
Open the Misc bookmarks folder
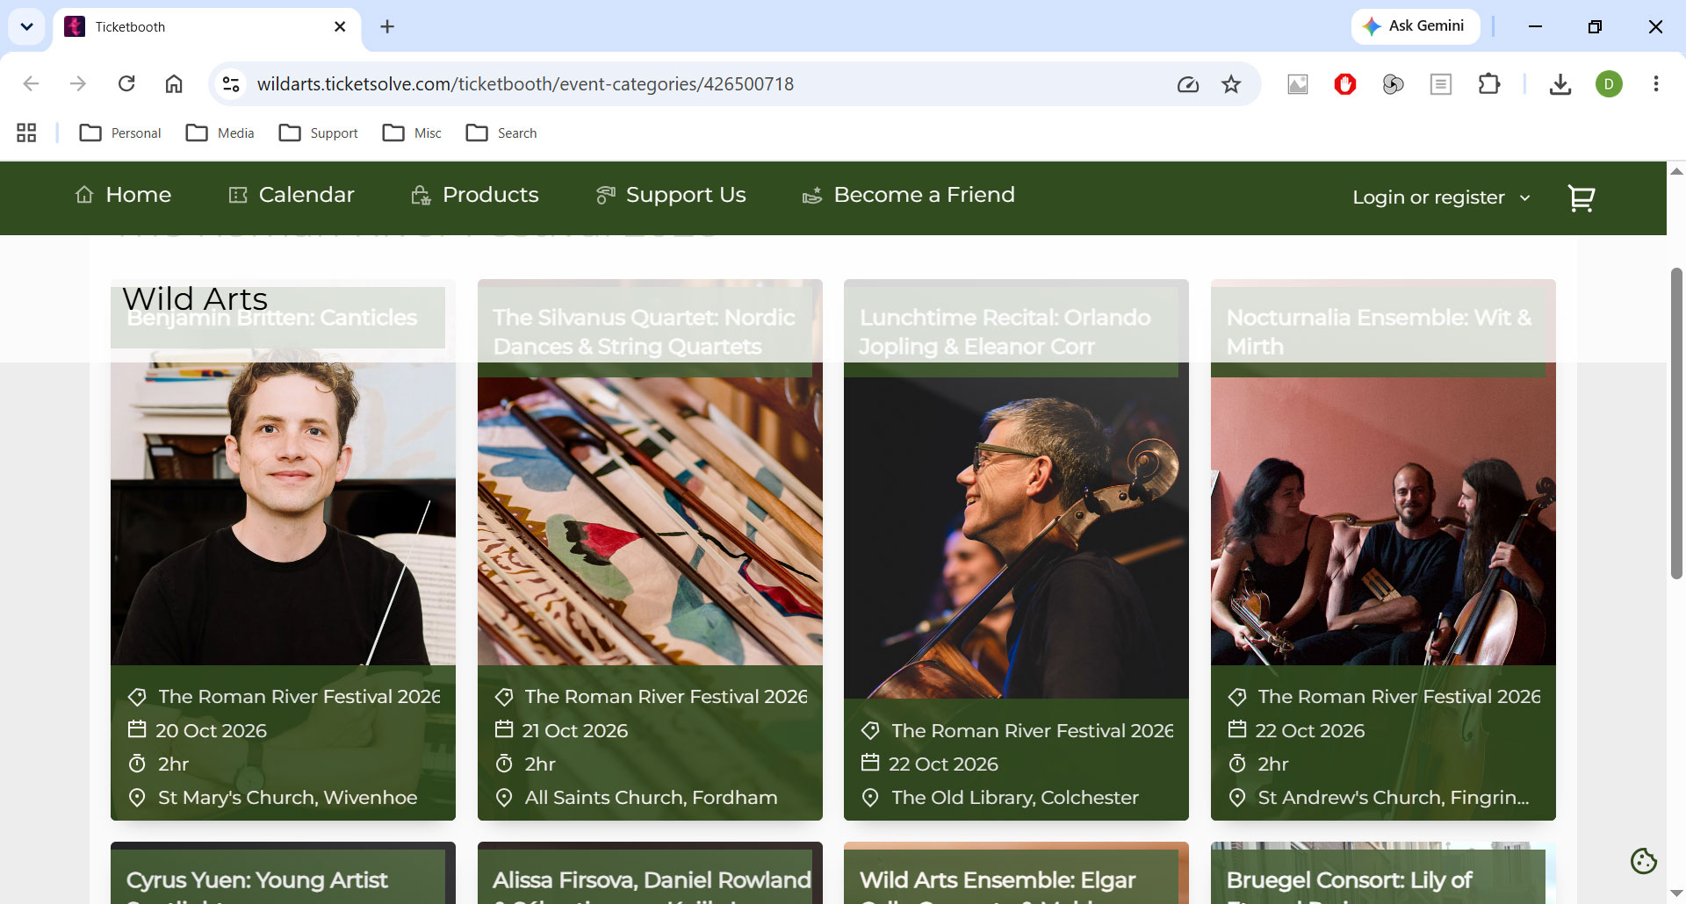tap(413, 133)
